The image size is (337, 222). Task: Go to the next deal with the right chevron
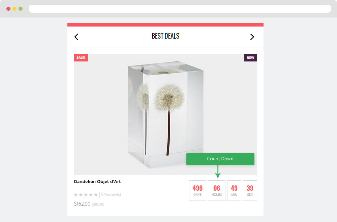(252, 37)
